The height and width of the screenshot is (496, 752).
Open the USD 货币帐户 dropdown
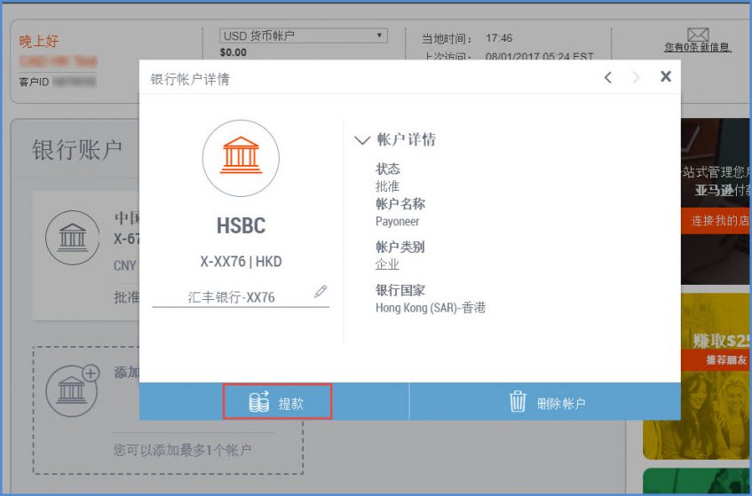point(304,35)
